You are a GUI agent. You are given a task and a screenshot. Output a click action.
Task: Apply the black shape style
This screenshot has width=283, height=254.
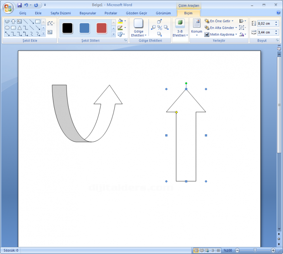tap(67, 28)
